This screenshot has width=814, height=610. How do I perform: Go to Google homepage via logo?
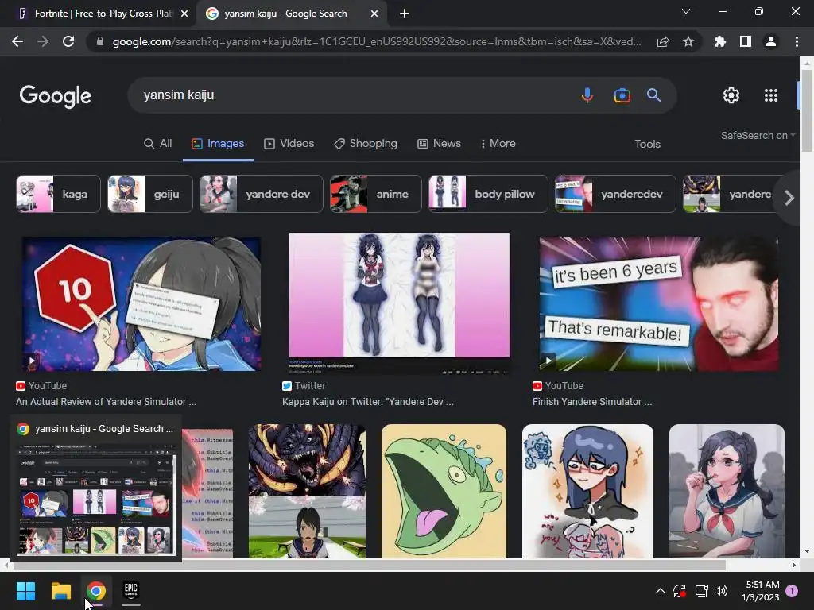(x=56, y=96)
